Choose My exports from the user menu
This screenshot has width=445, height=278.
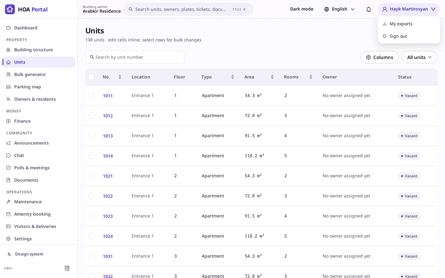pyautogui.click(x=409, y=24)
